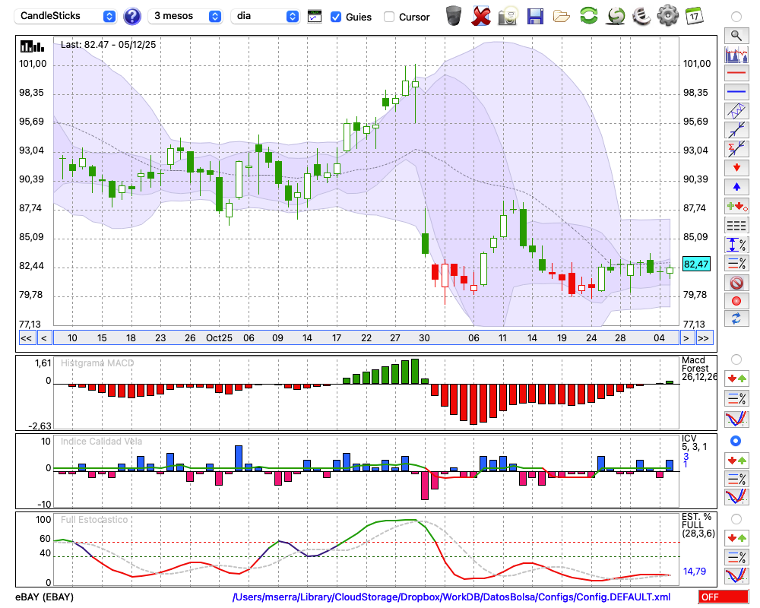
Task: Select the Macd Forest panel radio button
Action: pyautogui.click(x=736, y=359)
